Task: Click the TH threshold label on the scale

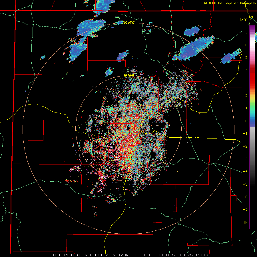Action: [x=245, y=222]
